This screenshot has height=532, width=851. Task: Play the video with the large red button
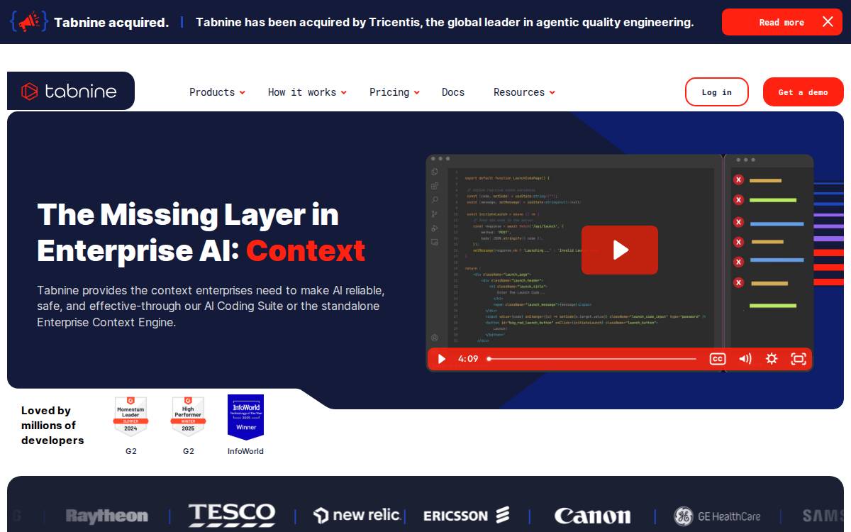point(620,250)
